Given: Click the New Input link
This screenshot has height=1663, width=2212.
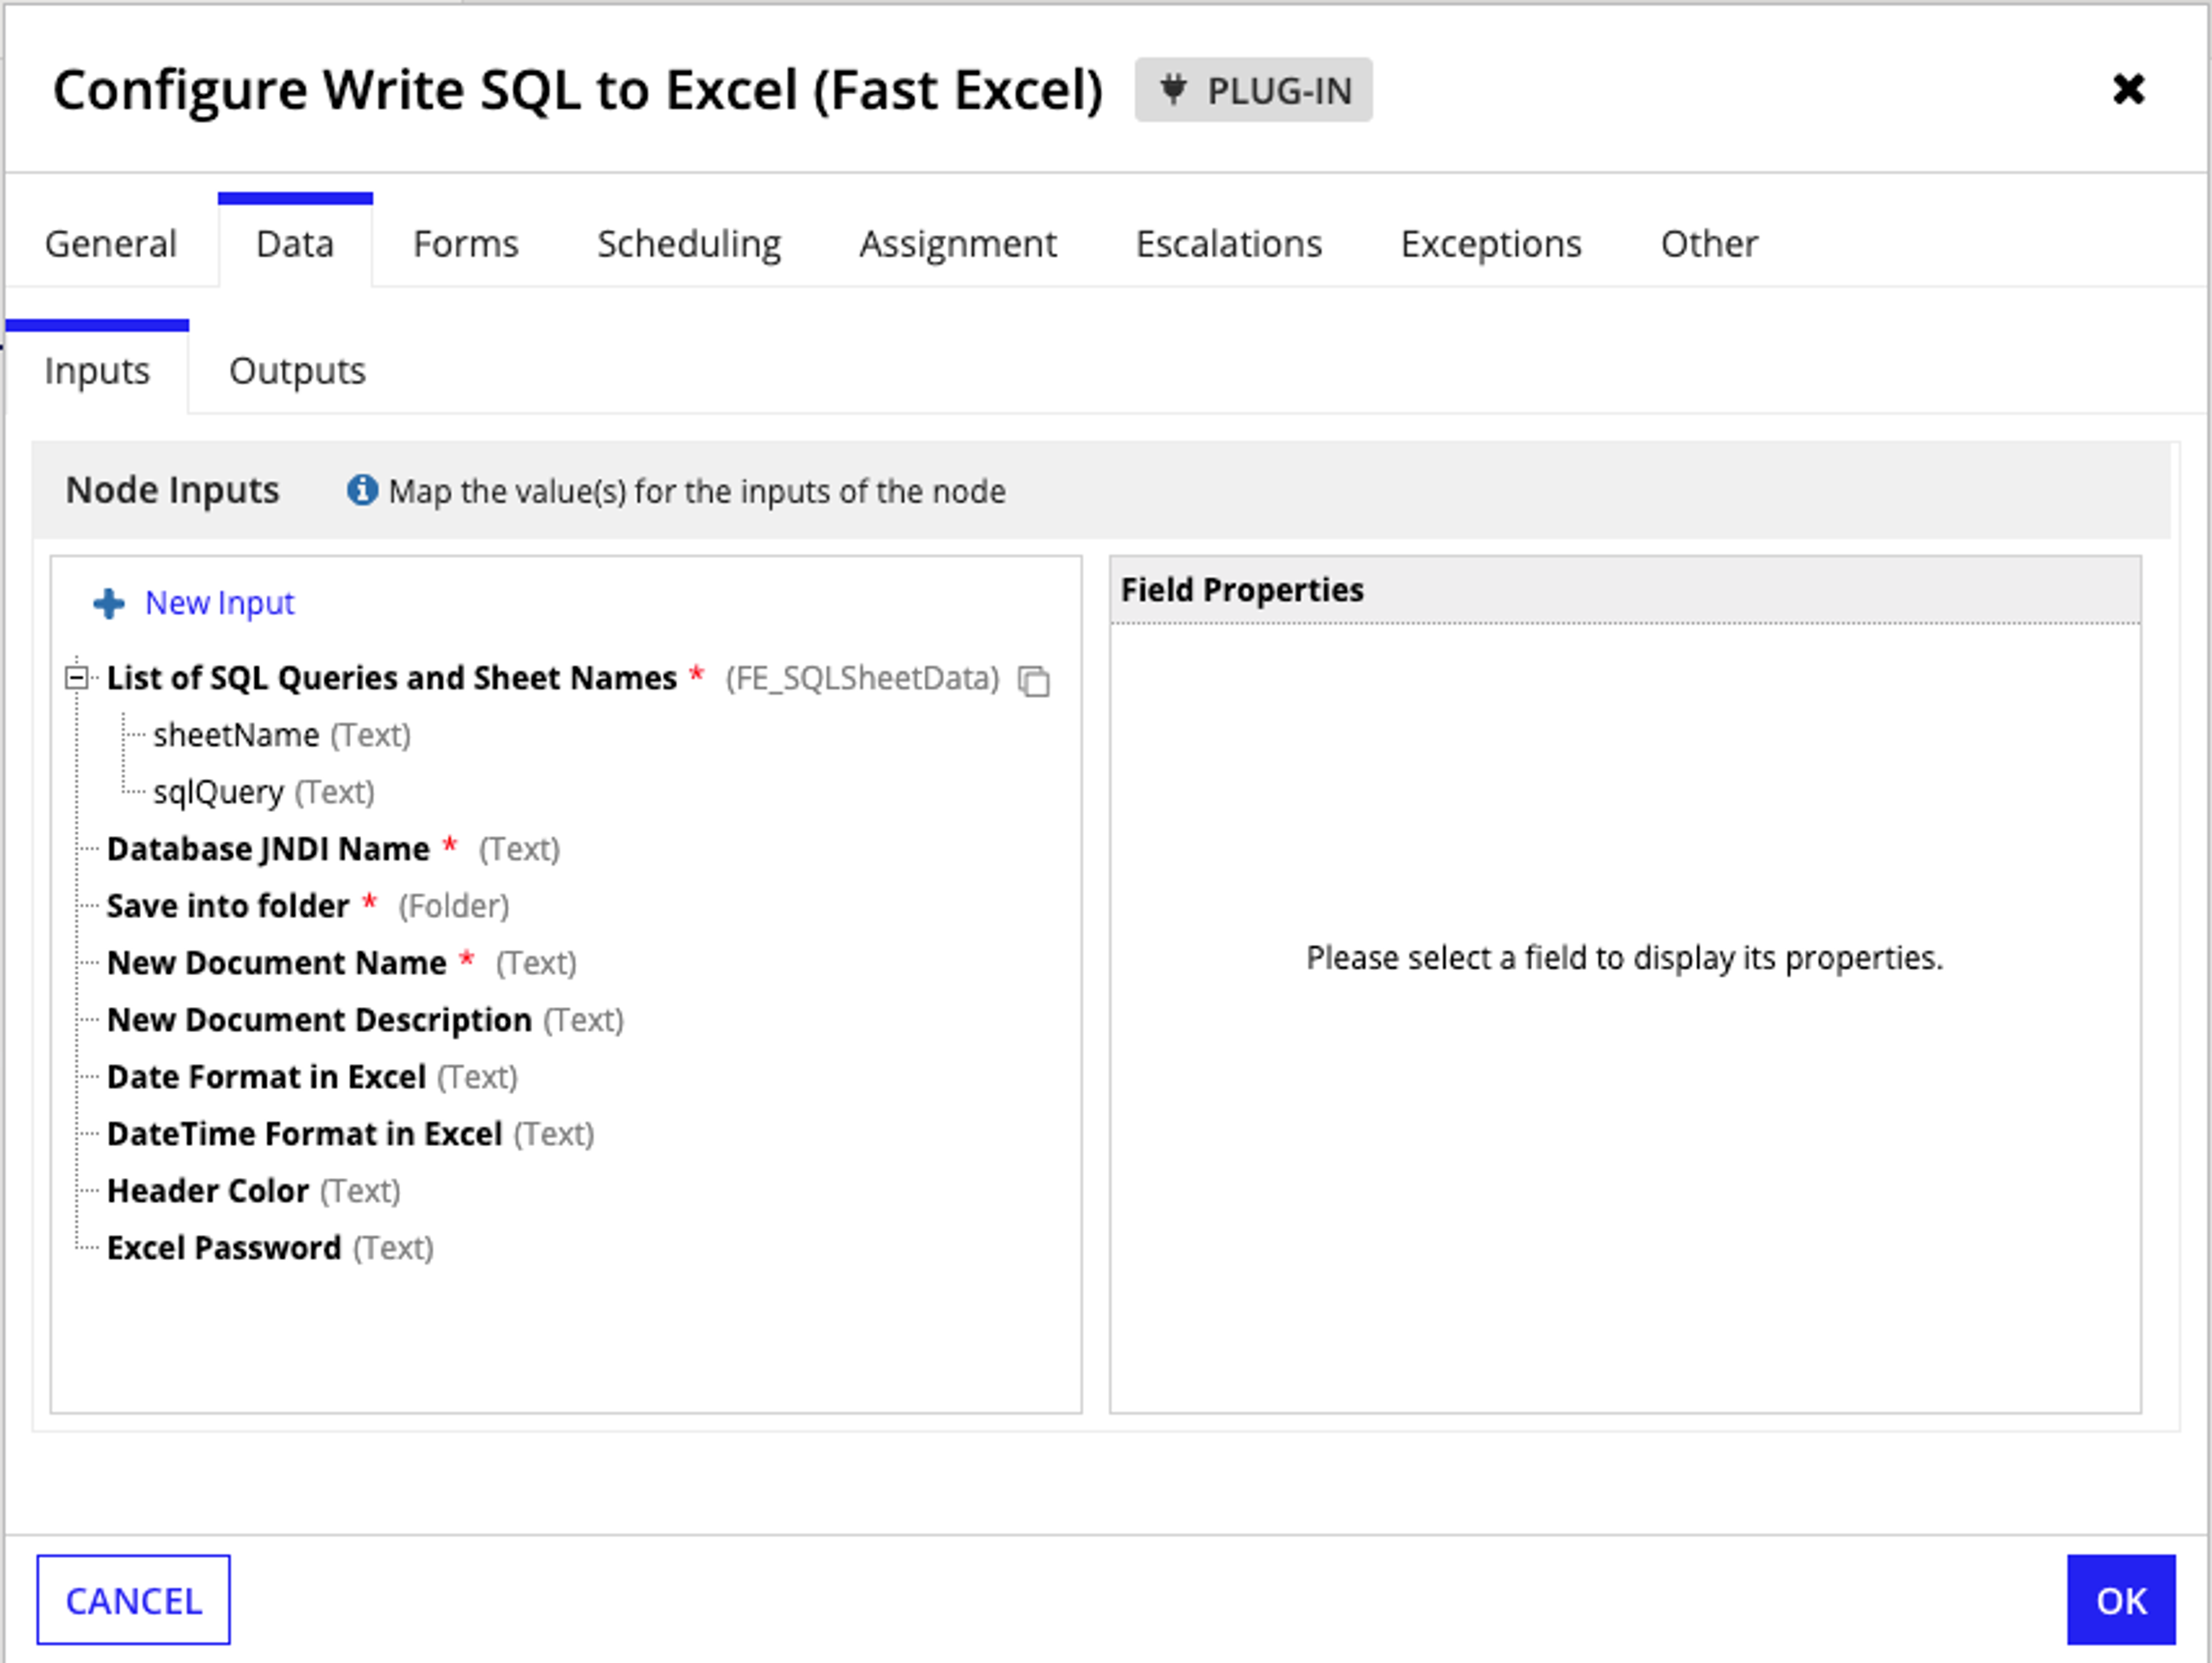Looking at the screenshot, I should click(220, 603).
